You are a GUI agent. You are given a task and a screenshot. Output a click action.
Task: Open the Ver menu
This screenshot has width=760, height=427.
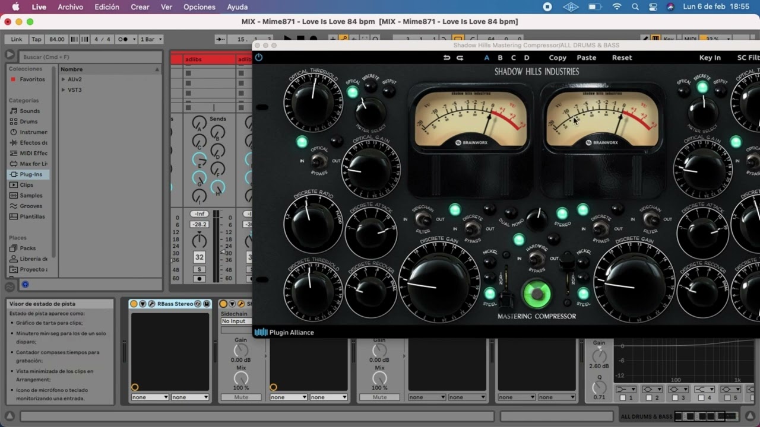click(x=167, y=7)
